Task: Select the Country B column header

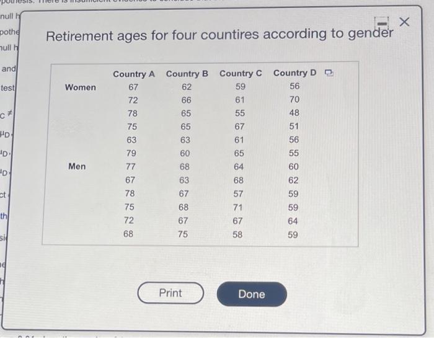Action: [x=187, y=74]
